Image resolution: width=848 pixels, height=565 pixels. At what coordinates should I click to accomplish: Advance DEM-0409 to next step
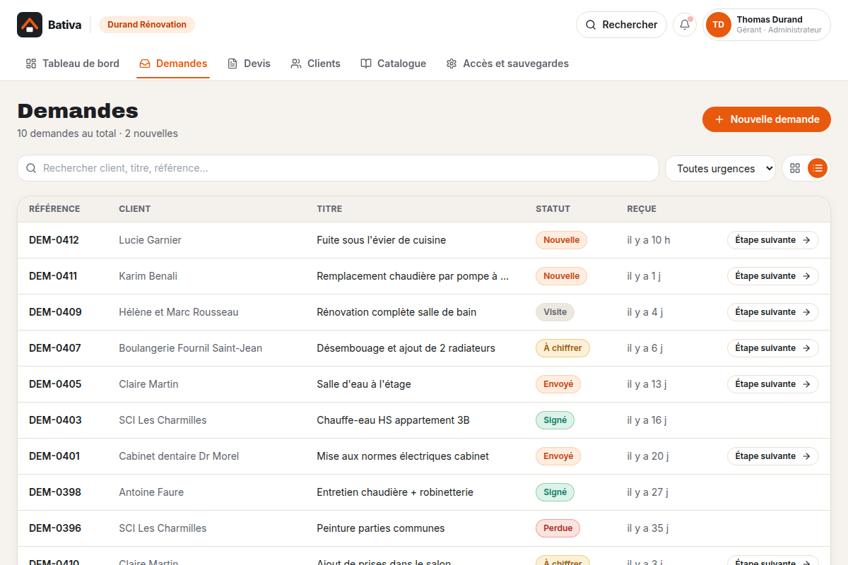(x=773, y=312)
